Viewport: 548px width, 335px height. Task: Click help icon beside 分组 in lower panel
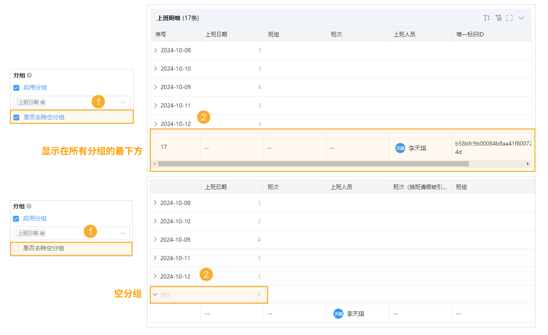click(x=29, y=206)
